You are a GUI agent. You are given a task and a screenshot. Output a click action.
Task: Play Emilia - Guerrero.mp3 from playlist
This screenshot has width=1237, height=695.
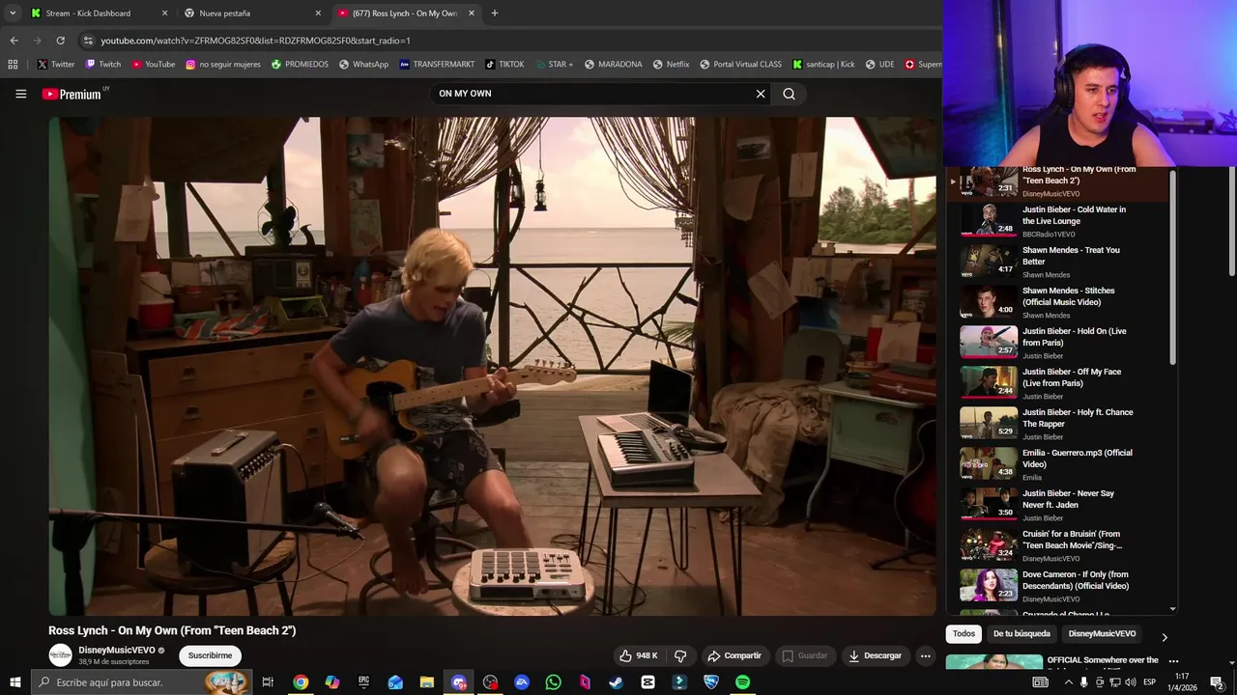click(x=1059, y=464)
